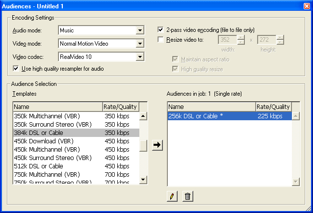Open the Video codec dropdown
Screen dimensions: 313x213
point(140,57)
